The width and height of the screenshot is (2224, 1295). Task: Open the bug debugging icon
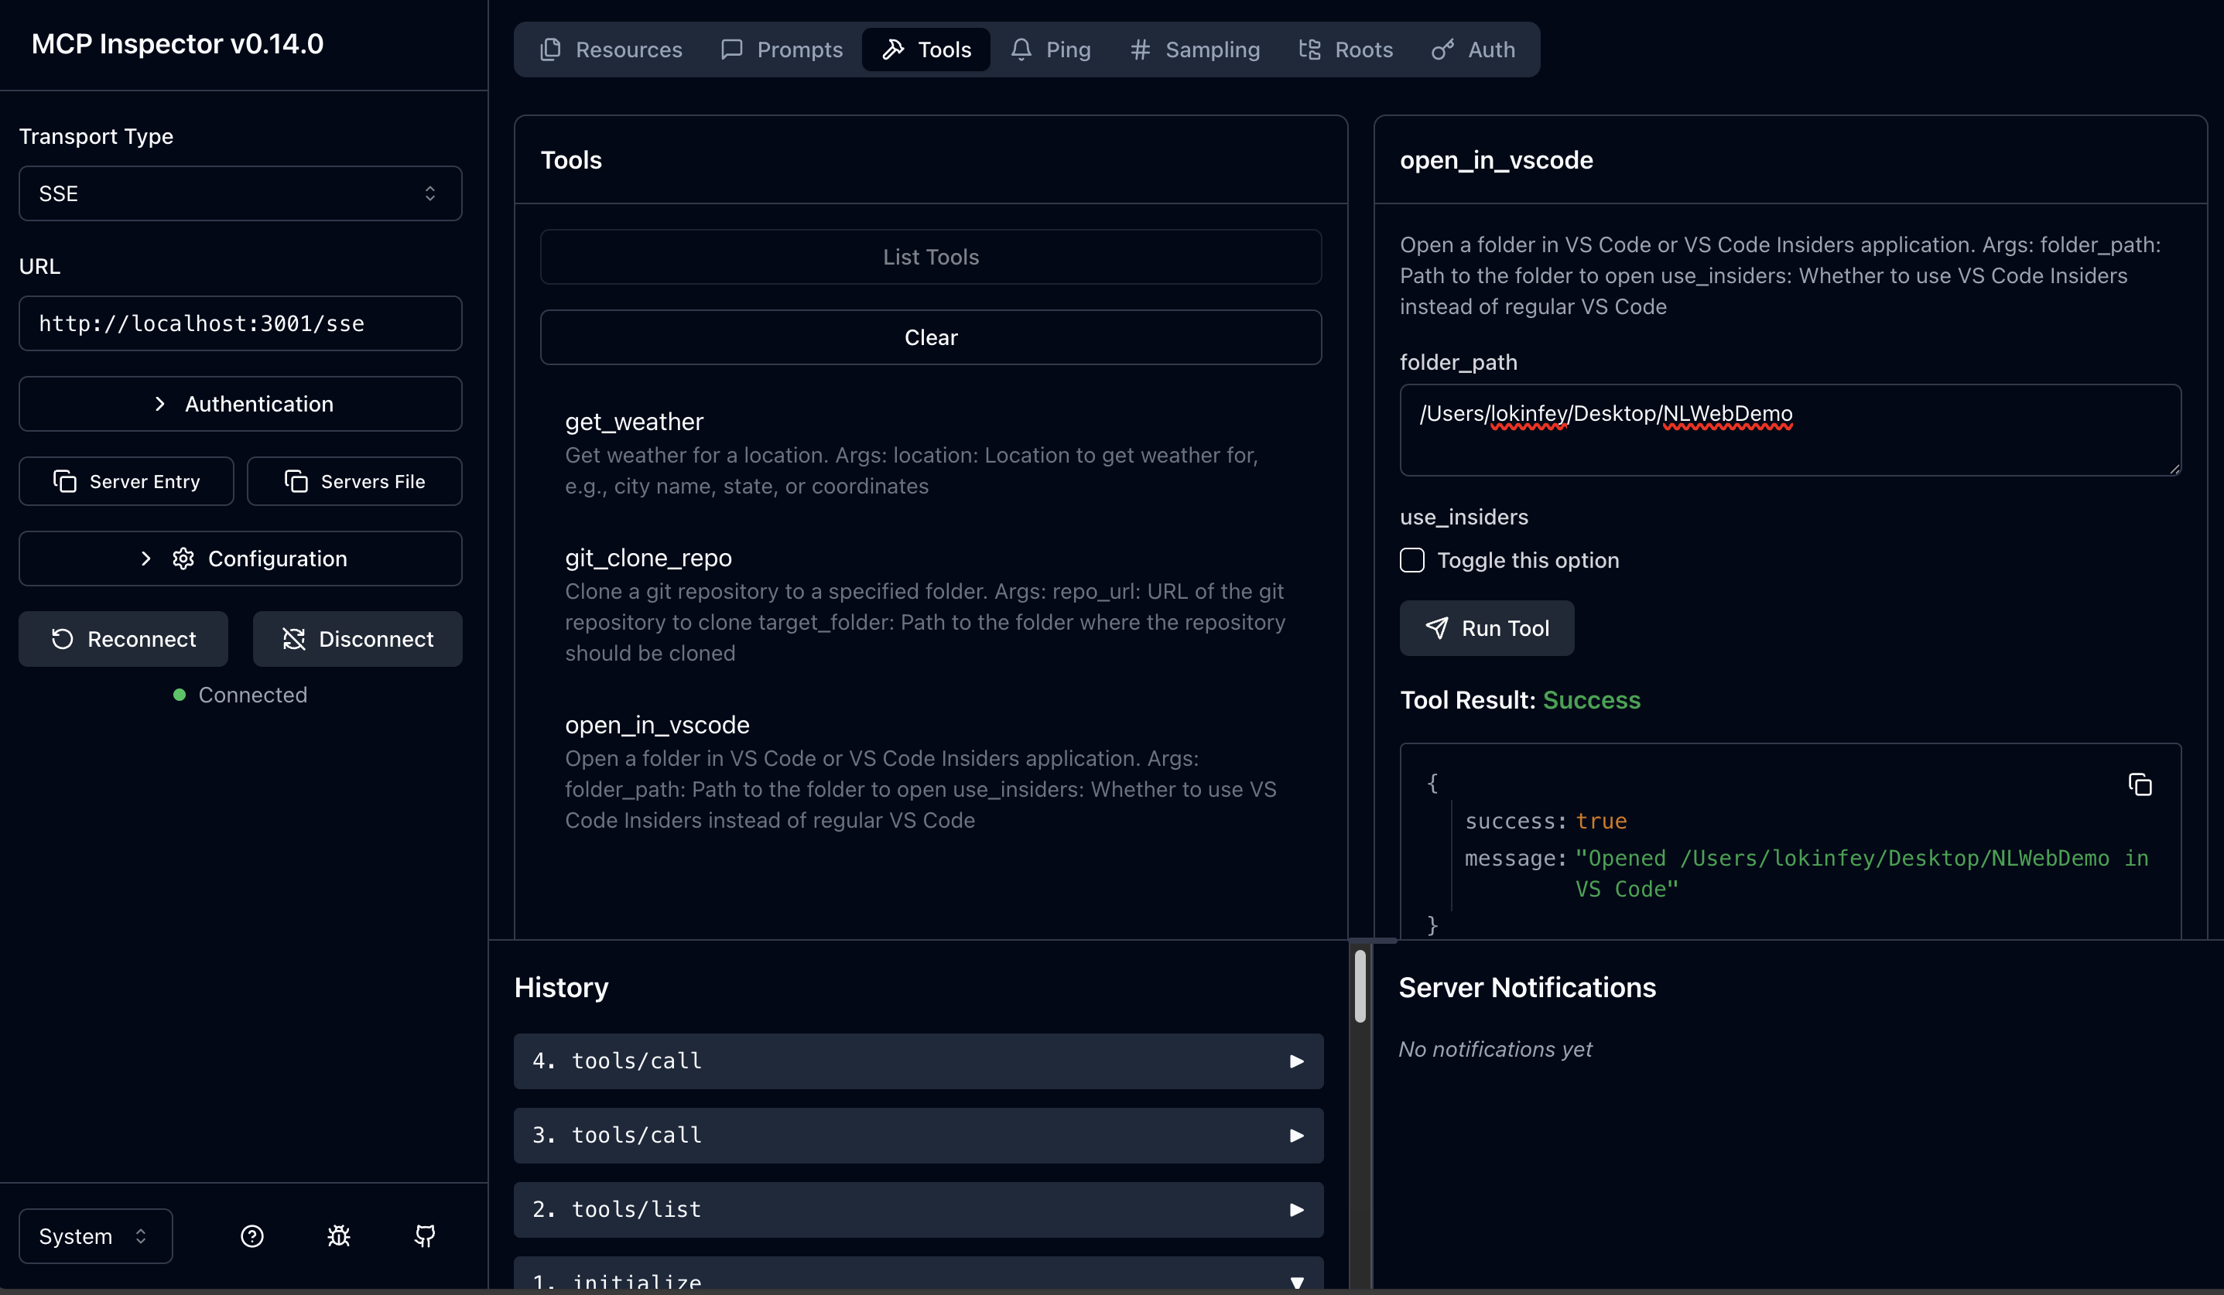click(x=339, y=1236)
